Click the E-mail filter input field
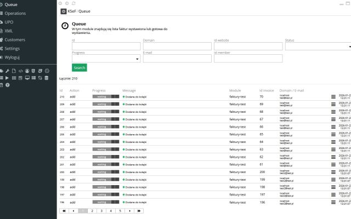 coord(177,58)
